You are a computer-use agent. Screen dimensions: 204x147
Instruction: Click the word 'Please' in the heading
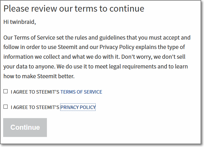tap(14, 8)
